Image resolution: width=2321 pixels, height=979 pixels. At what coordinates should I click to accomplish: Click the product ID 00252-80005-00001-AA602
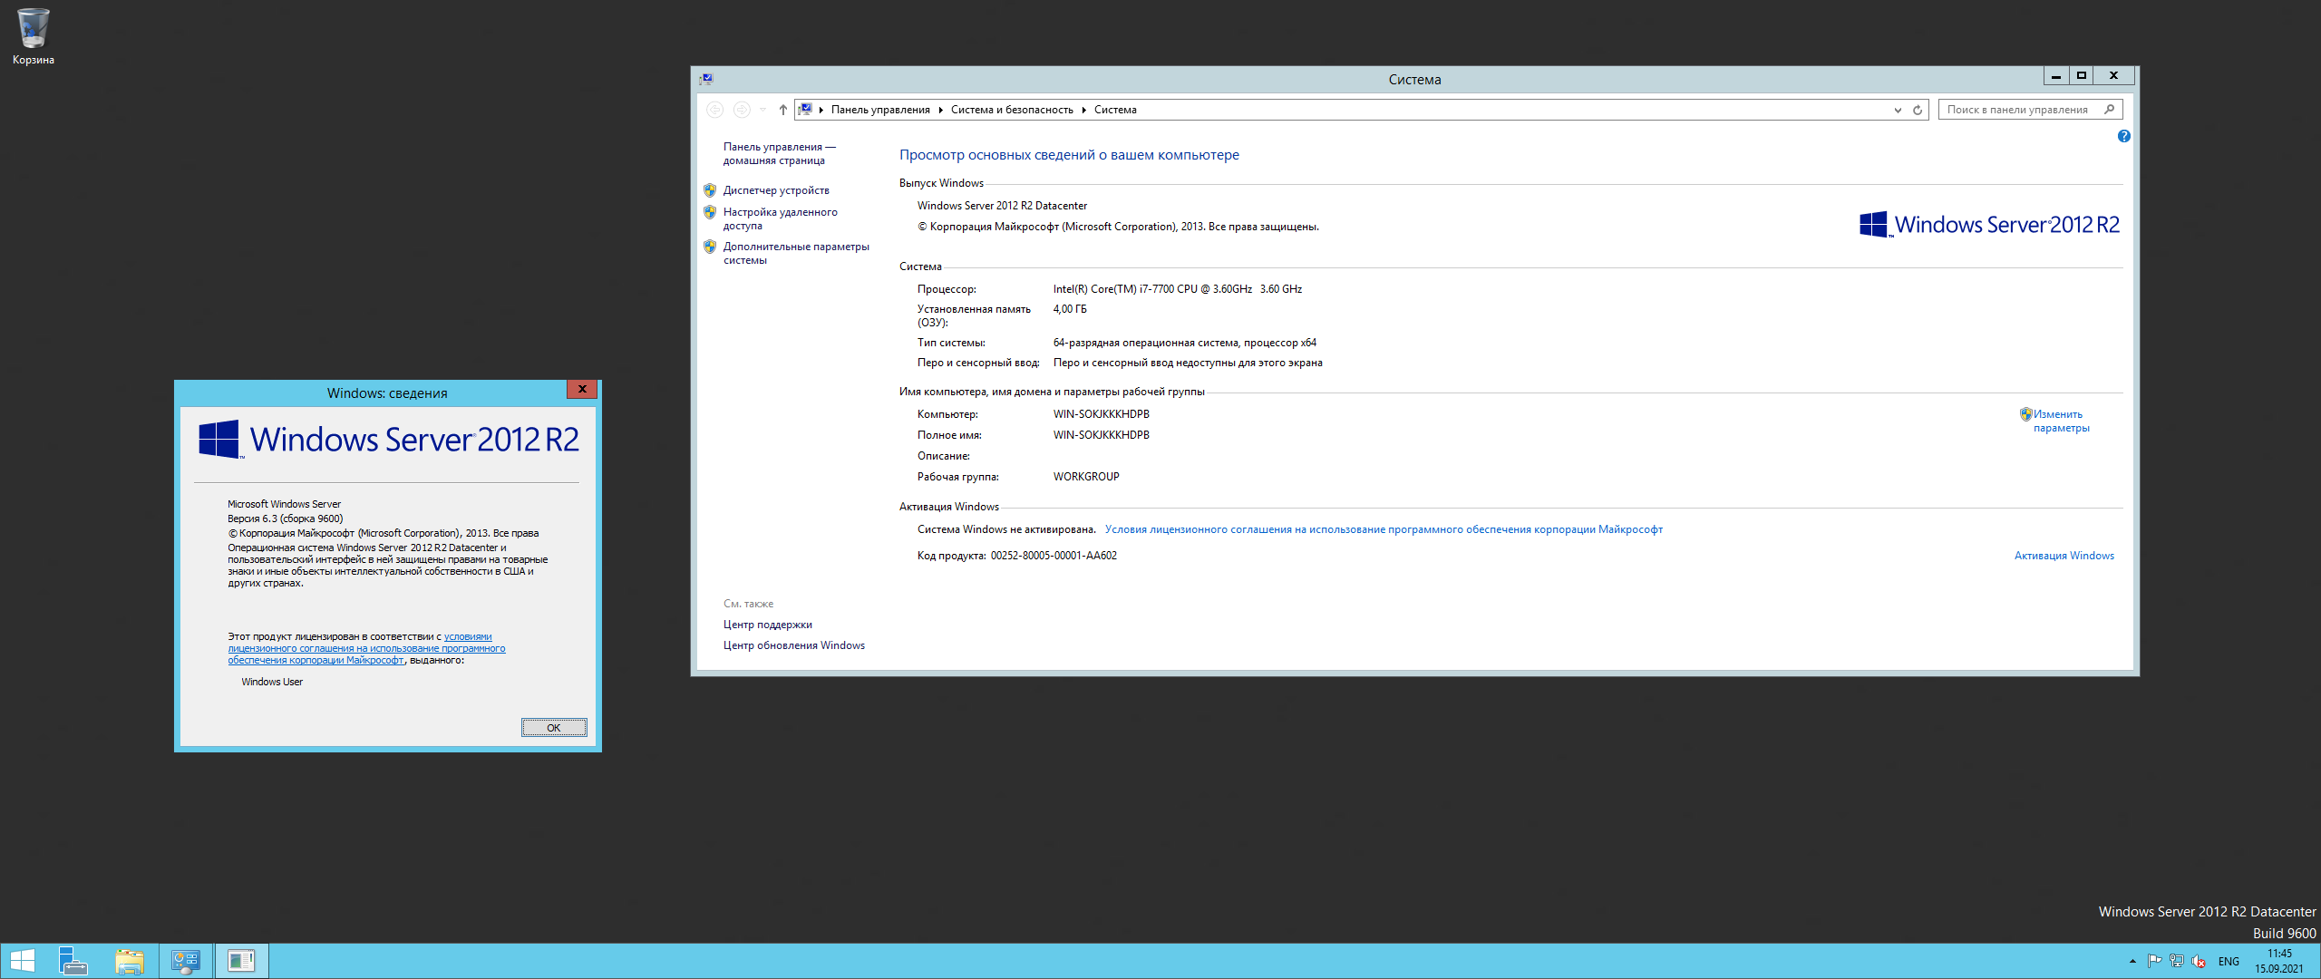coord(1054,556)
